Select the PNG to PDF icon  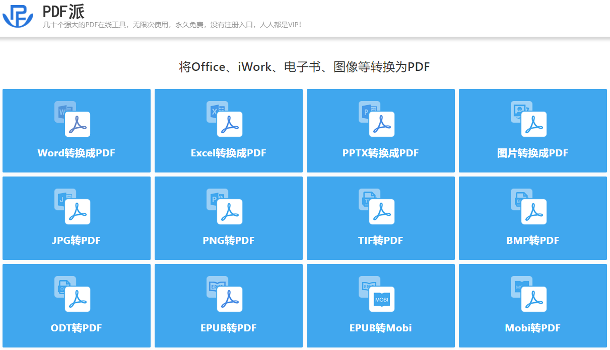225,207
